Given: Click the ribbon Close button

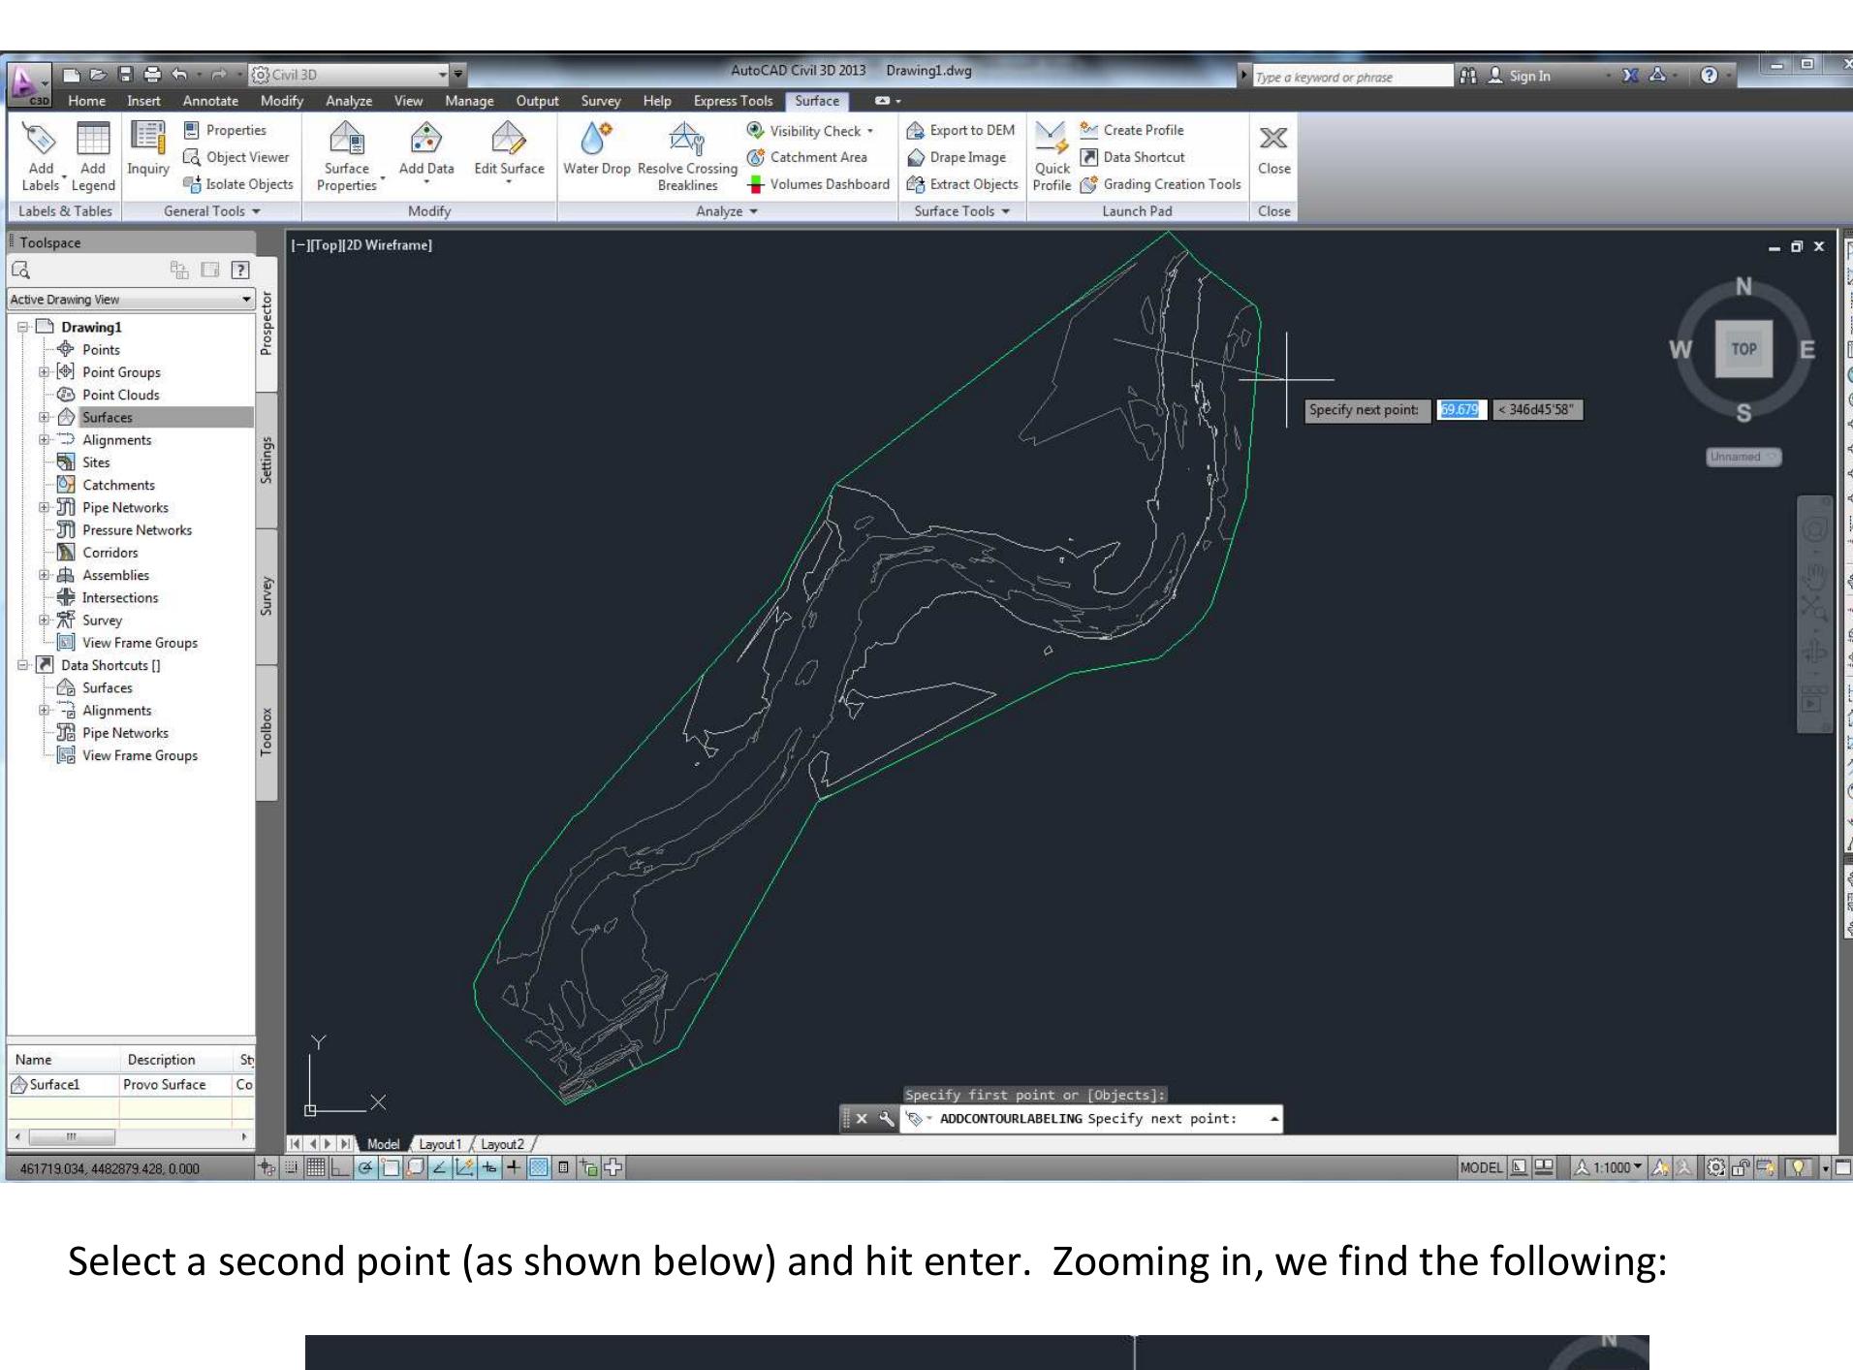Looking at the screenshot, I should [1273, 150].
